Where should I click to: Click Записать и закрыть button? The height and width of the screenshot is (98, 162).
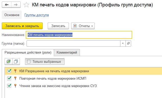[x=22, y=26]
